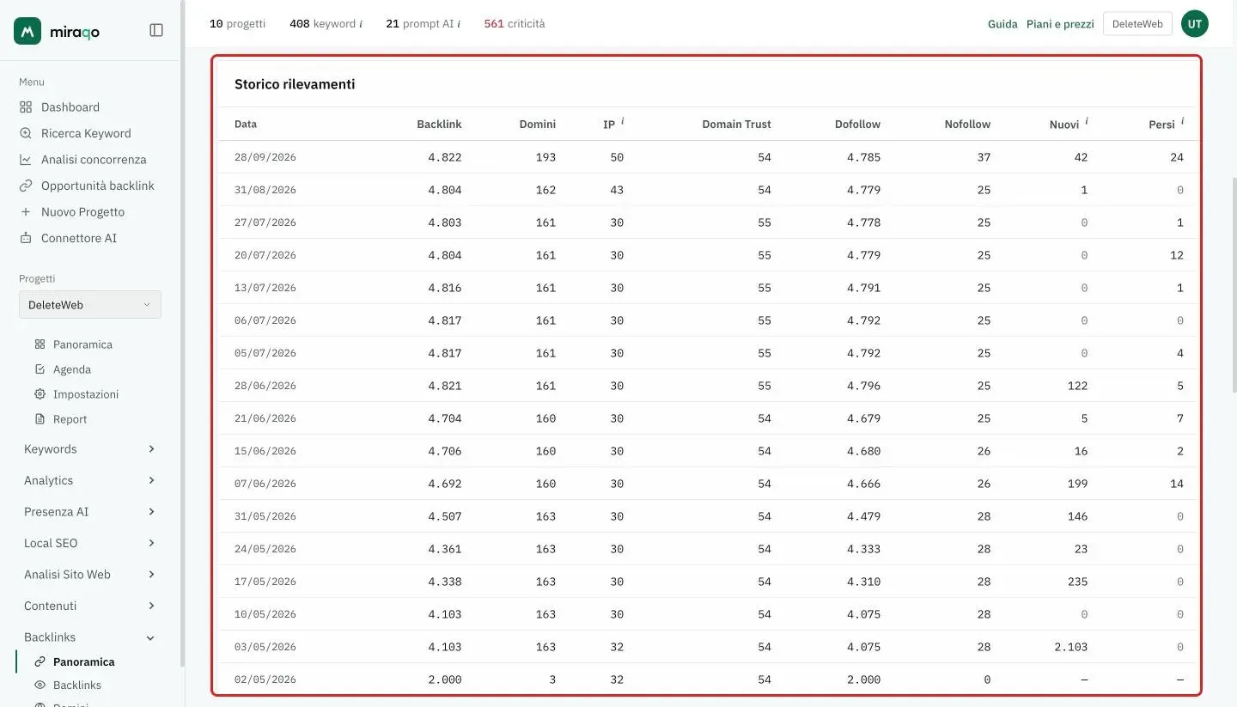Open Panoramica under the DeleteWeb project
Viewport: 1237px width, 707px height.
82,344
